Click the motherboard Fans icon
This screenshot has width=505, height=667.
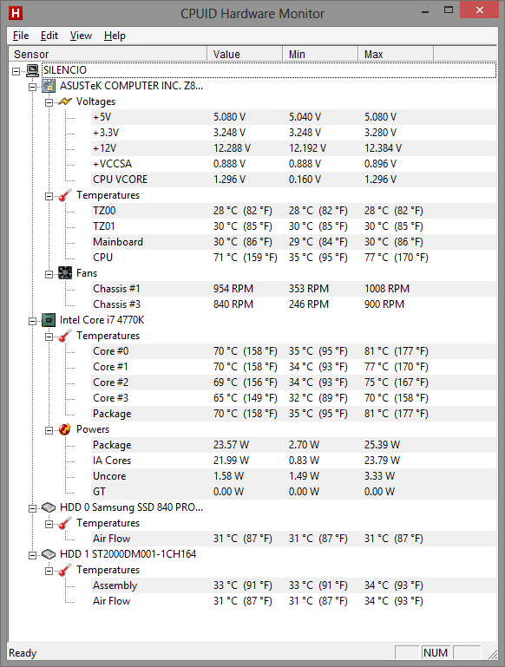click(x=65, y=273)
